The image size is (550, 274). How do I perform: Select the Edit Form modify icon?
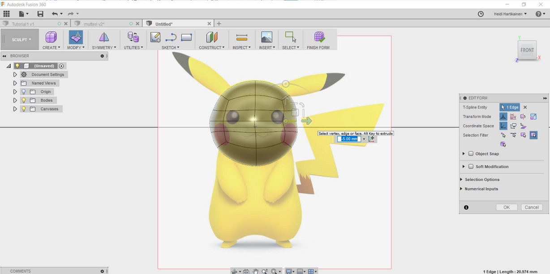click(x=76, y=37)
